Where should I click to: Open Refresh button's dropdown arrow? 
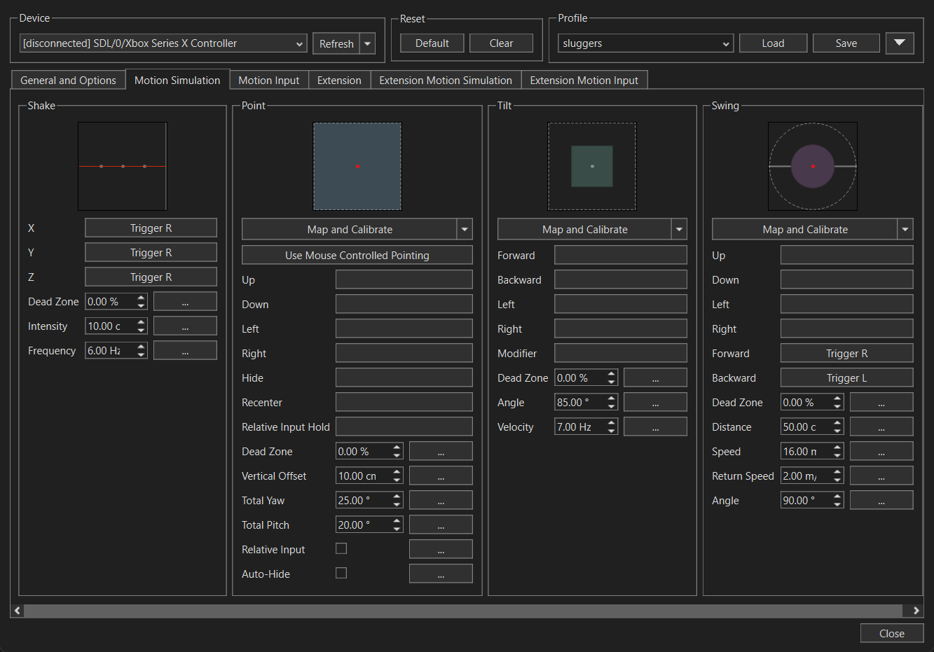368,43
